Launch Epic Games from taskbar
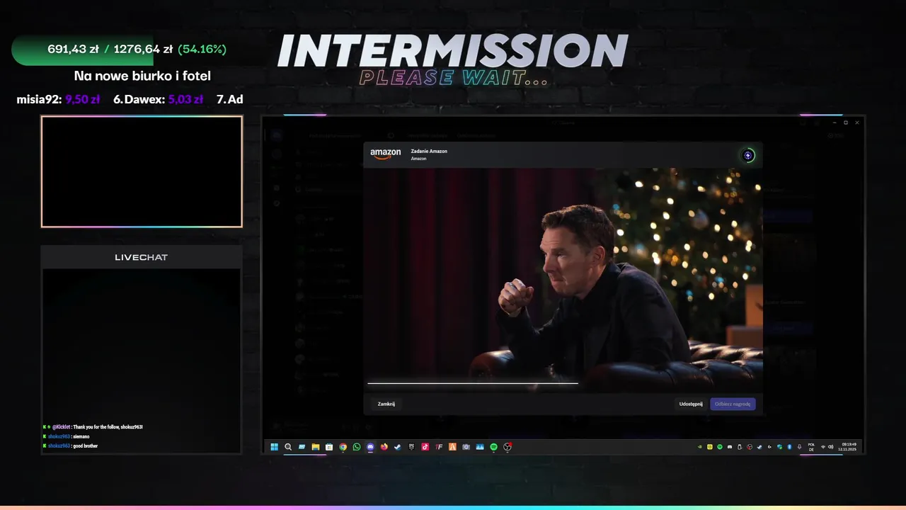906x510 pixels. (x=411, y=447)
